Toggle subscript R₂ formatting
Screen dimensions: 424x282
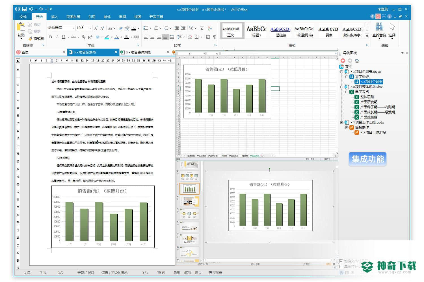(x=83, y=37)
